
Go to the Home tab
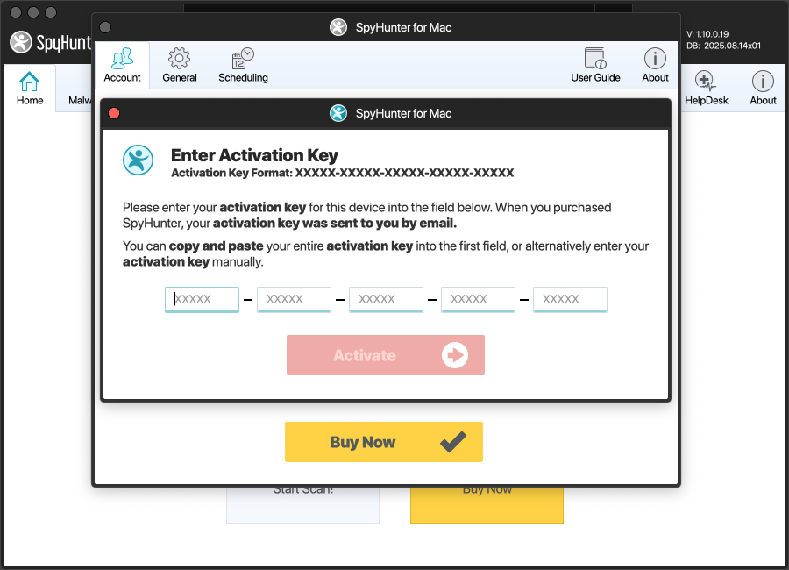(29, 88)
